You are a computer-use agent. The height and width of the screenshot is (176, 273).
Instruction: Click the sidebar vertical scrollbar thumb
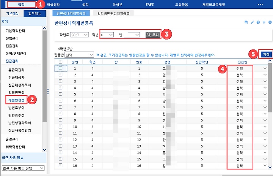[x=44, y=76]
